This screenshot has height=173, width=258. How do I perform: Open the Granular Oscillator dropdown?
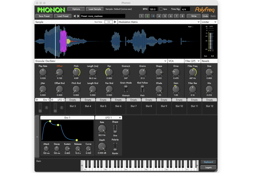(x=101, y=61)
